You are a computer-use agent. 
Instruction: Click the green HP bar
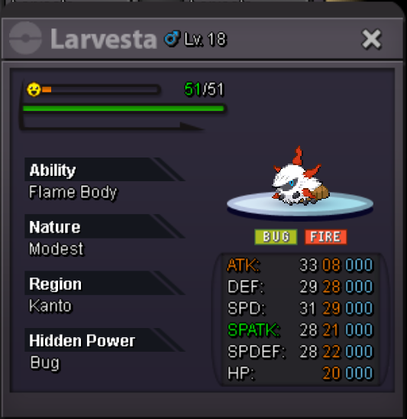coord(124,109)
